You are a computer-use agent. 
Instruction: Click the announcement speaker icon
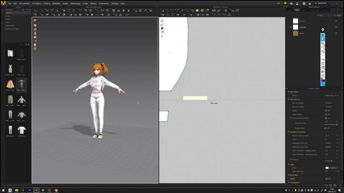click(291, 4)
